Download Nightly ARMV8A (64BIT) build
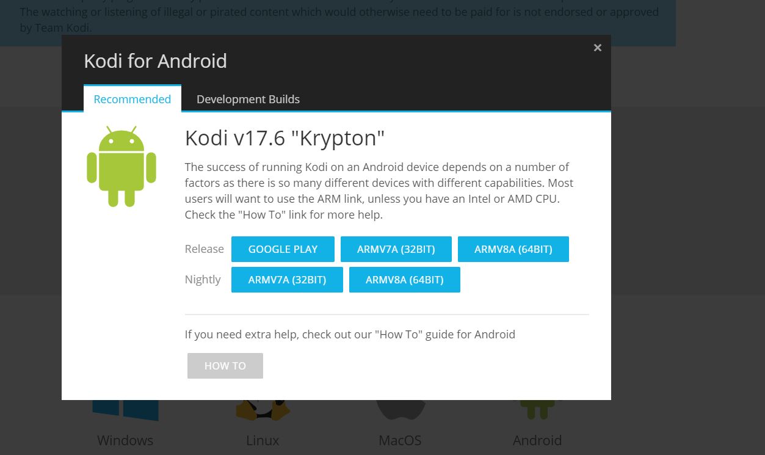 coord(404,280)
